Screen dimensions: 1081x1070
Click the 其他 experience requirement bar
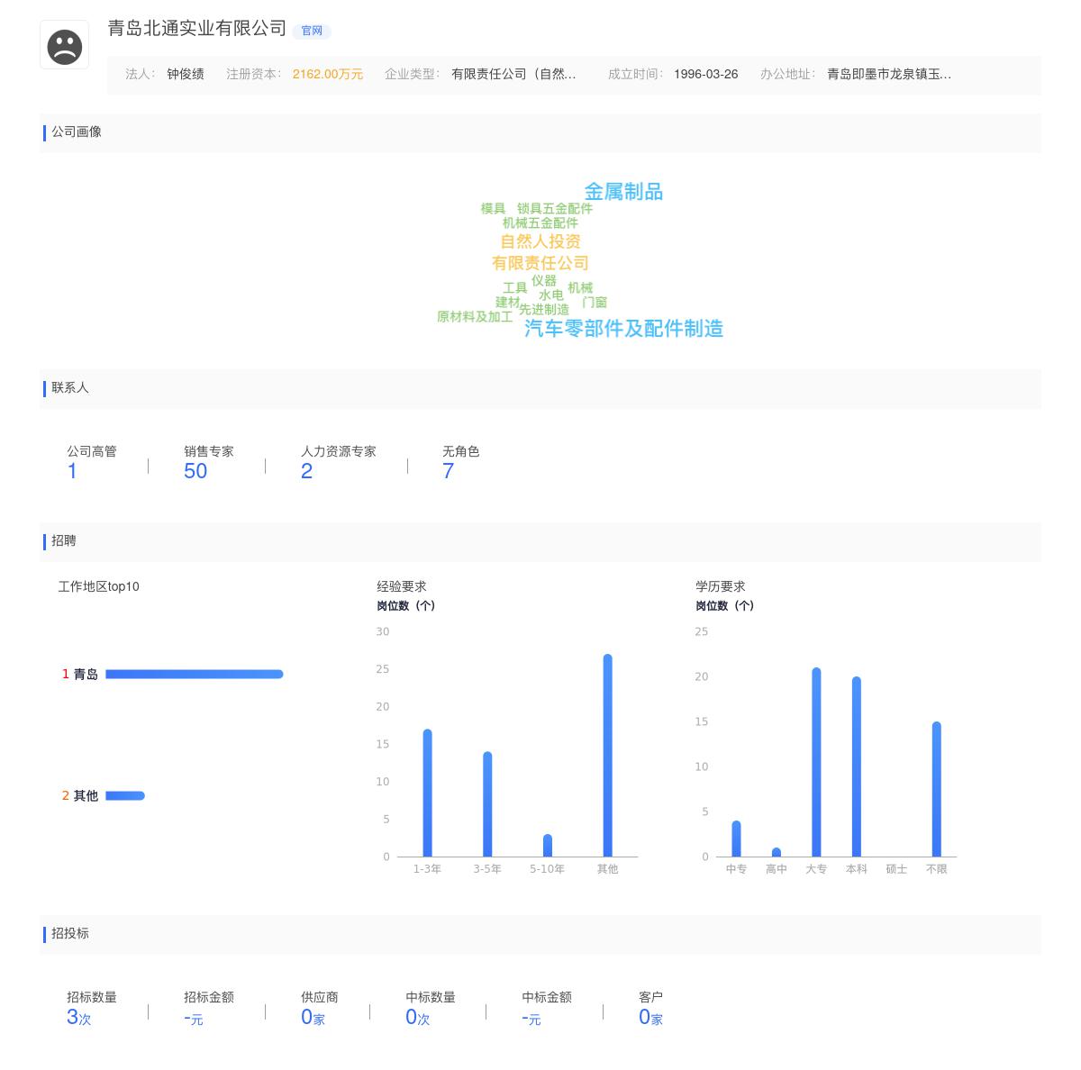coord(608,755)
